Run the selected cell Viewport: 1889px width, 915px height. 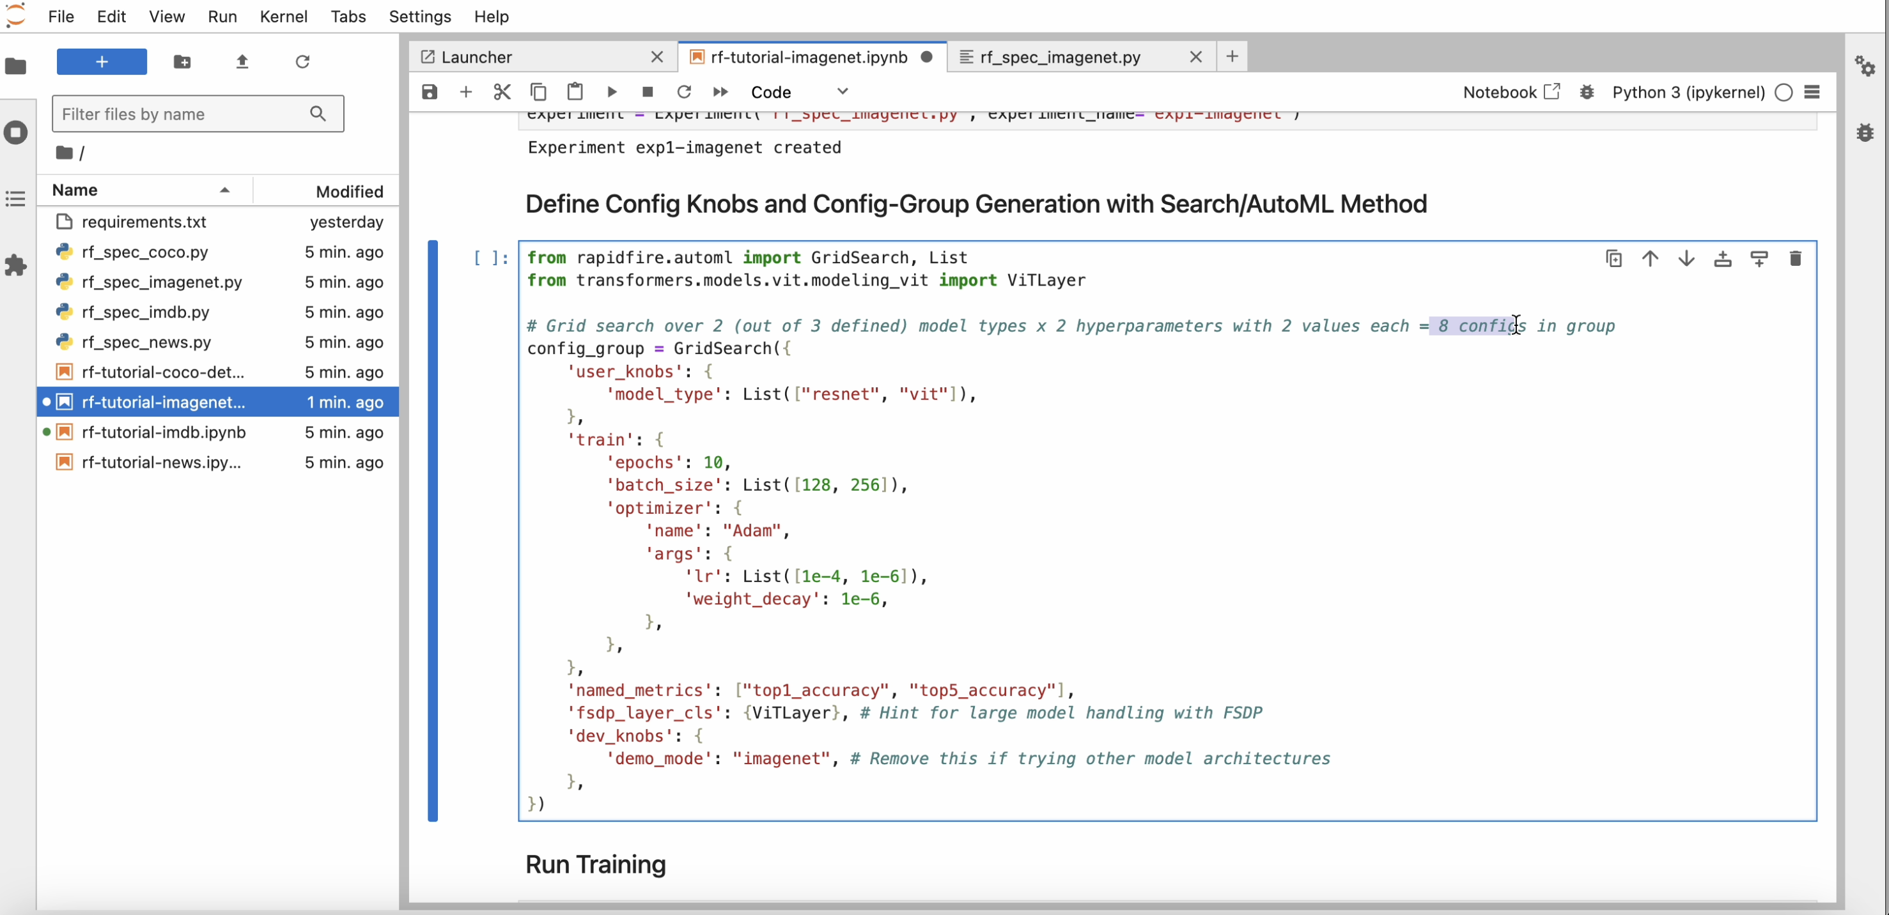click(612, 91)
